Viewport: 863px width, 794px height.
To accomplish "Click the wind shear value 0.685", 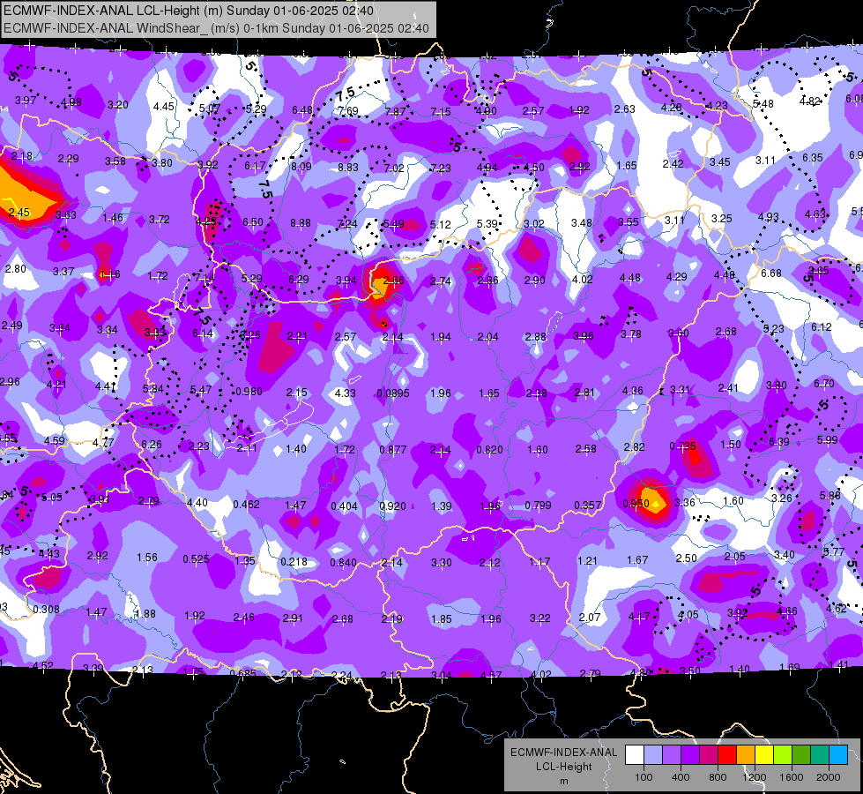I will coord(242,673).
